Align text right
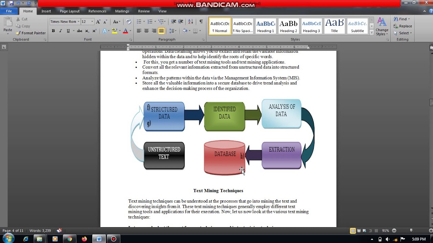 click(154, 31)
